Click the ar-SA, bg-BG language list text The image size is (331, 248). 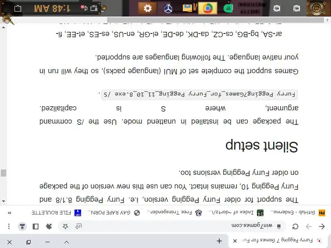point(169,34)
